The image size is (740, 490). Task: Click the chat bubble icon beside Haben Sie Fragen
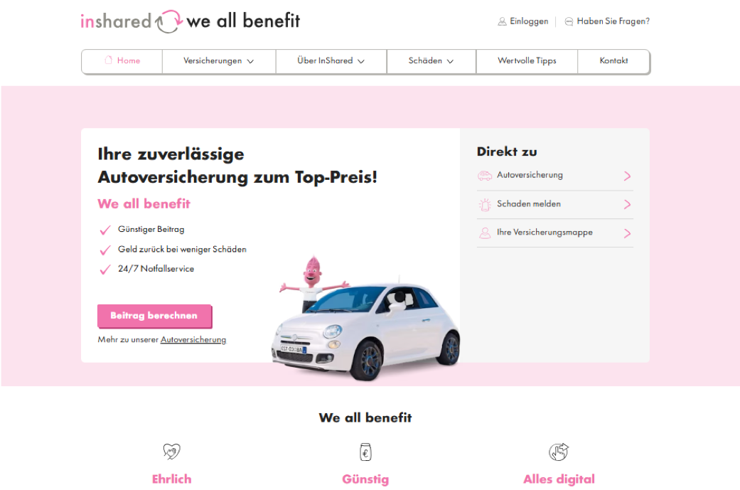pyautogui.click(x=569, y=22)
